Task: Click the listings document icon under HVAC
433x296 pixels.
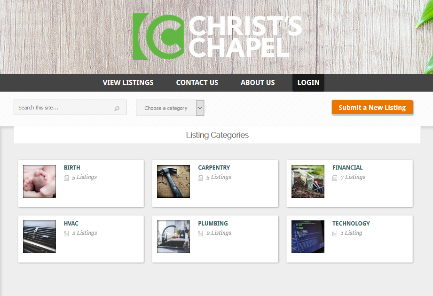Action: coord(66,234)
